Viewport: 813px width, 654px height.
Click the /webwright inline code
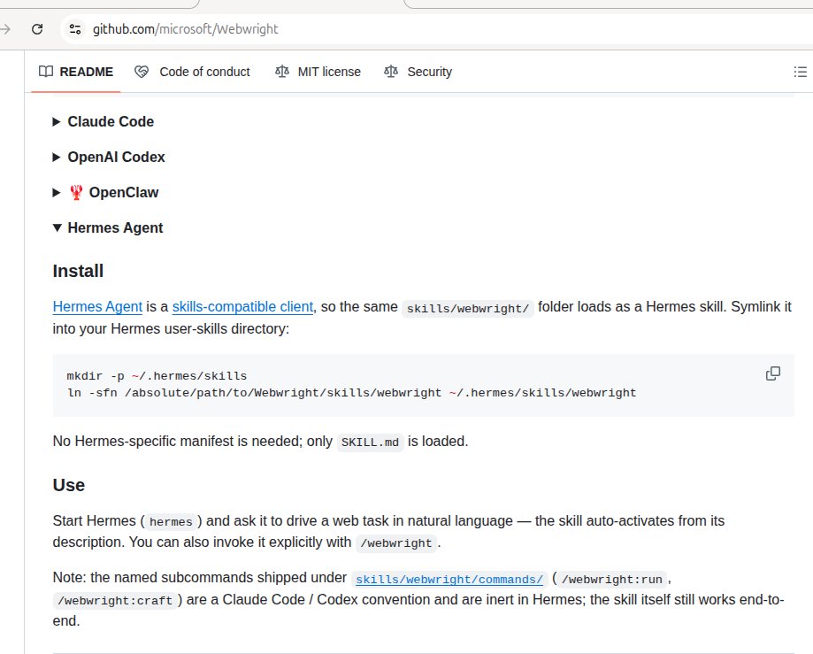396,543
